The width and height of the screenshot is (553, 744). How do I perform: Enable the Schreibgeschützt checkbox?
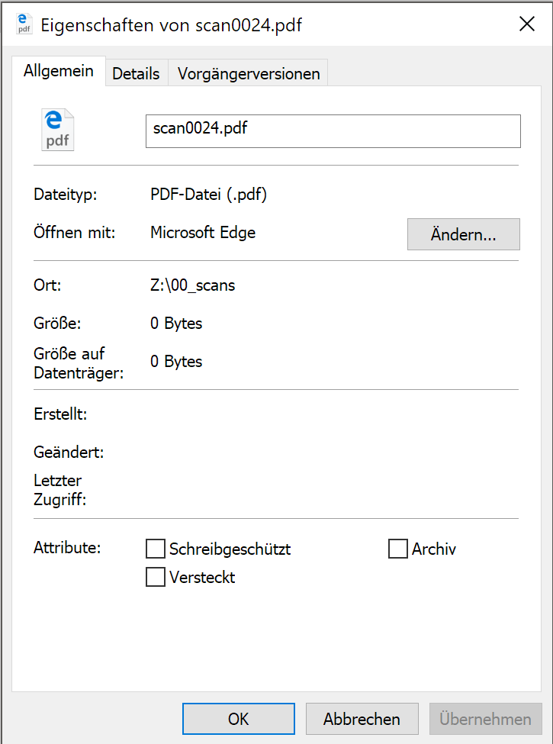point(156,549)
